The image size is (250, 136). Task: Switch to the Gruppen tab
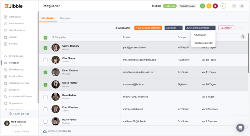coord(65,18)
